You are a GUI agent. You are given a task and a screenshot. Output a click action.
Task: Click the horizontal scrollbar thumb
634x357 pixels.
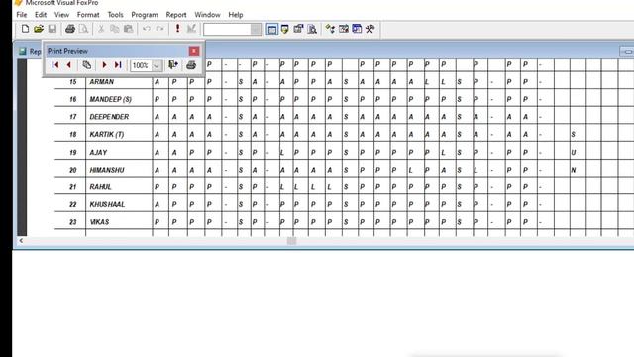(x=291, y=241)
